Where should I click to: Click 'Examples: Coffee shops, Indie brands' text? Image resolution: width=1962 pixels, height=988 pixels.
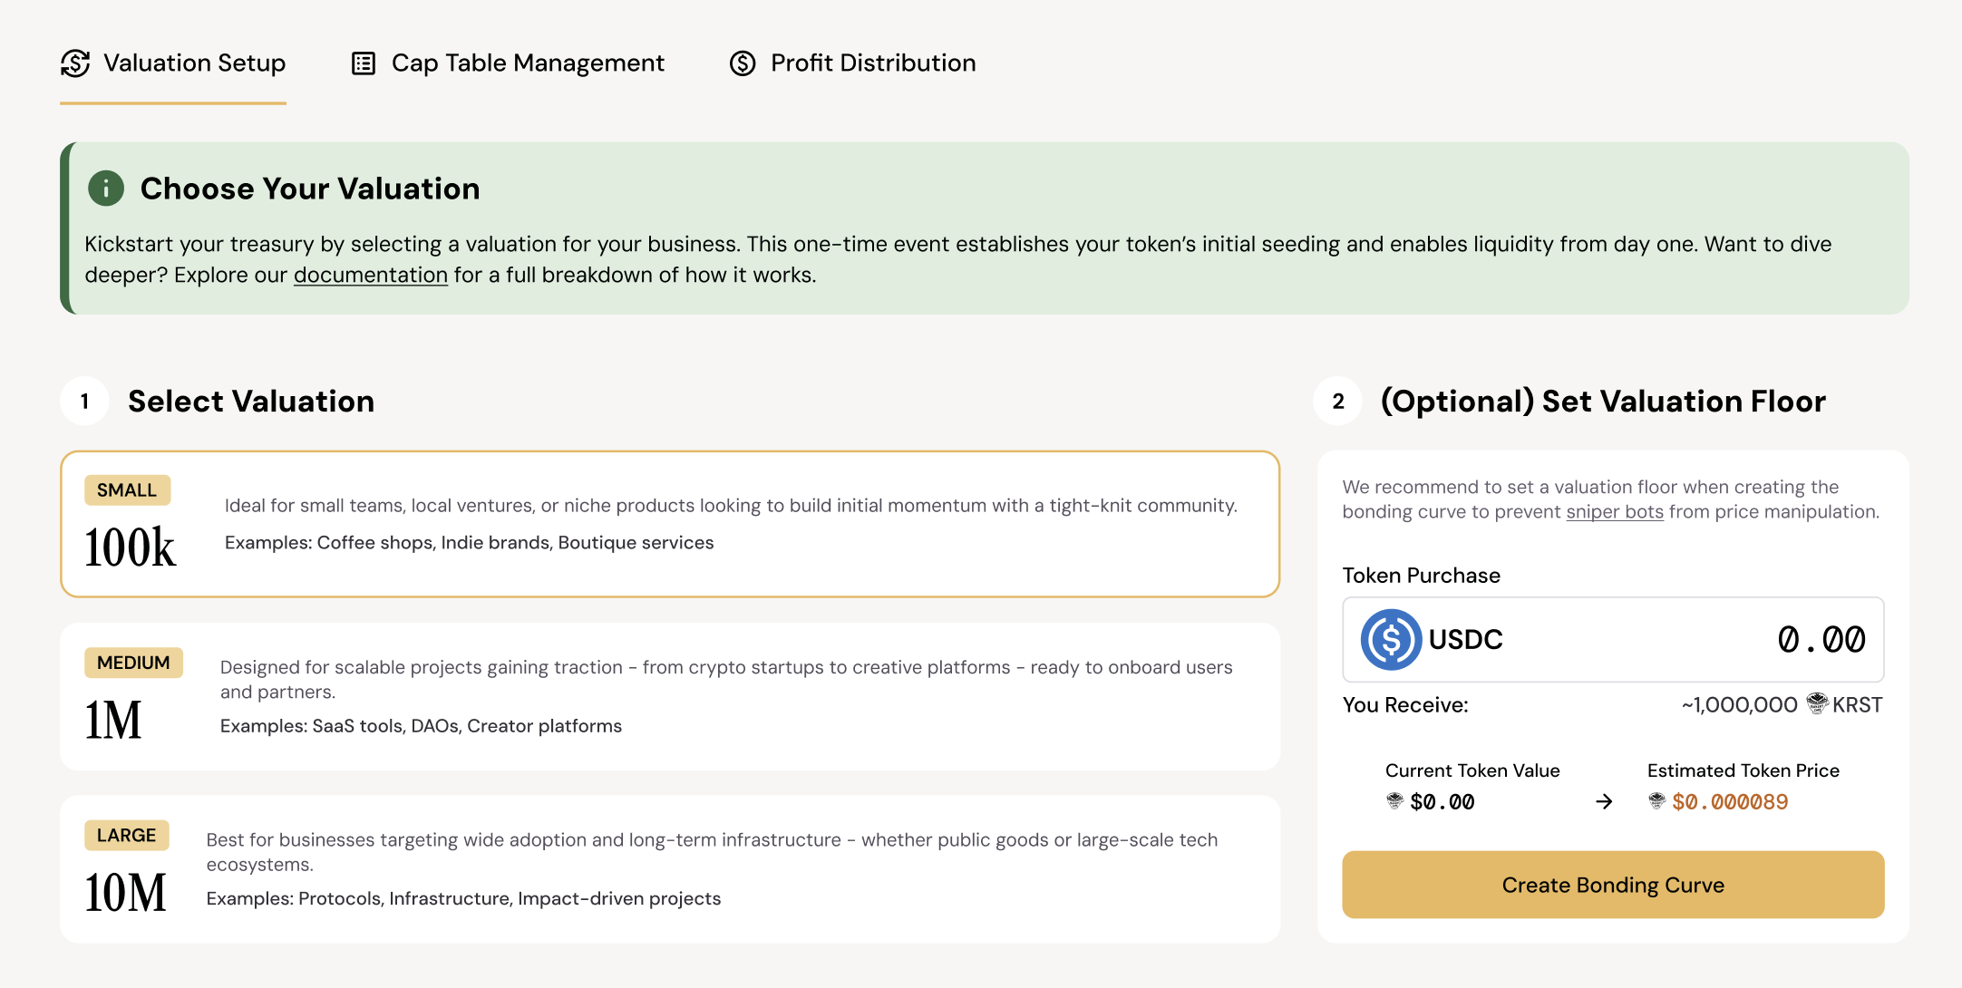click(x=469, y=543)
